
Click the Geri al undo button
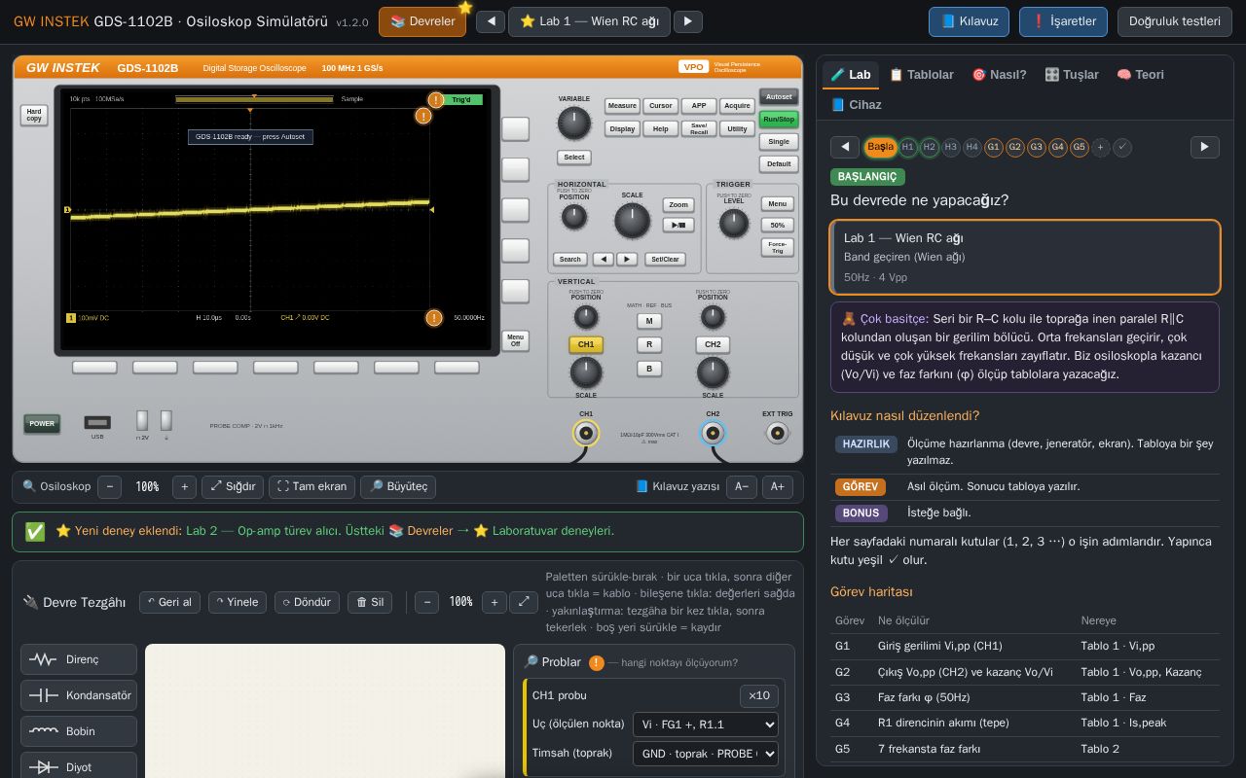click(169, 602)
